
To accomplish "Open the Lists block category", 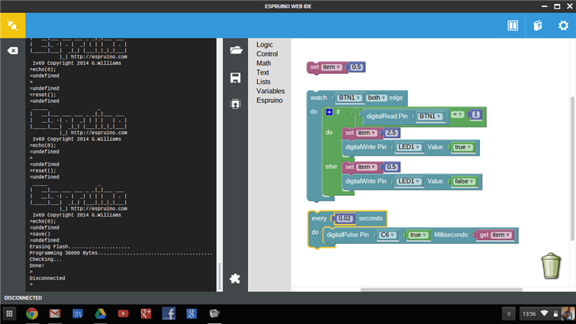I will pos(263,82).
